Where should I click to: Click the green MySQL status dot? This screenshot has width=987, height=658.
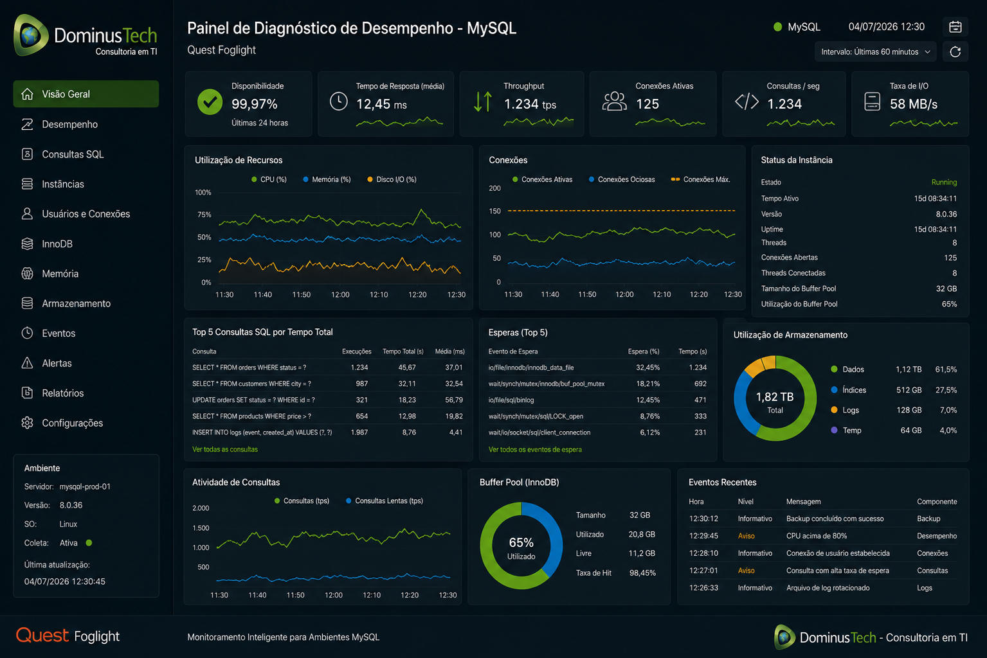(777, 27)
